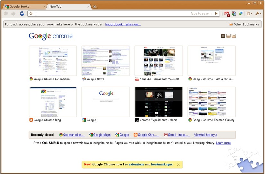The height and width of the screenshot is (174, 265).
Task: Click Chrome Experiments - Home title
Action: pos(158,120)
